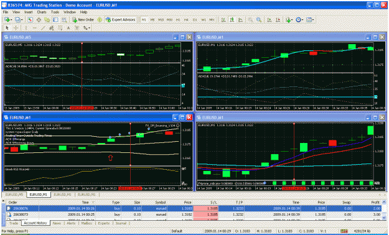The image size is (389, 235).
Task: Open the Charts menu
Action: pyautogui.click(x=42, y=12)
